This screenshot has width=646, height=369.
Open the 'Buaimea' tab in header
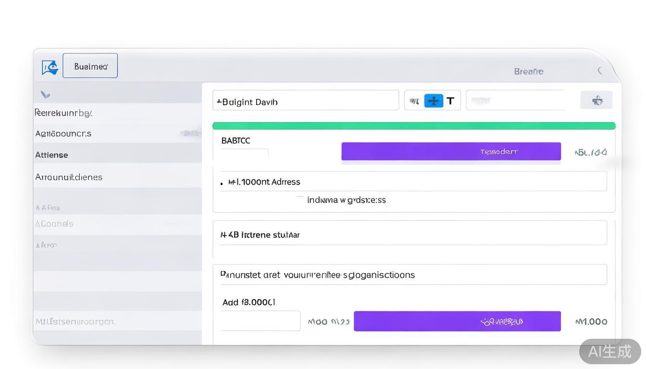[90, 66]
